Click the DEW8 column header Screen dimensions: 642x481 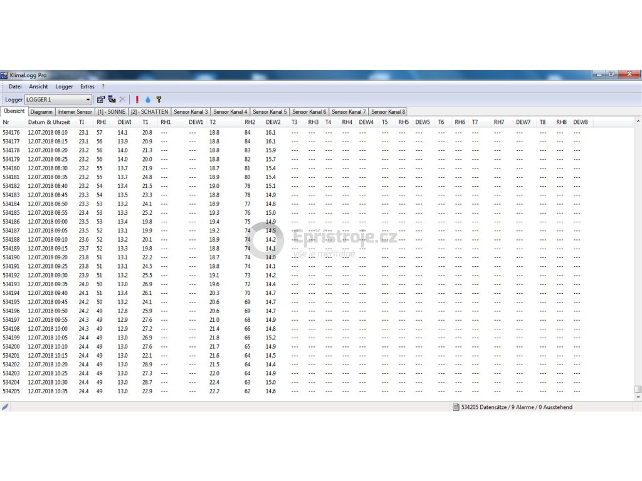[x=580, y=122]
